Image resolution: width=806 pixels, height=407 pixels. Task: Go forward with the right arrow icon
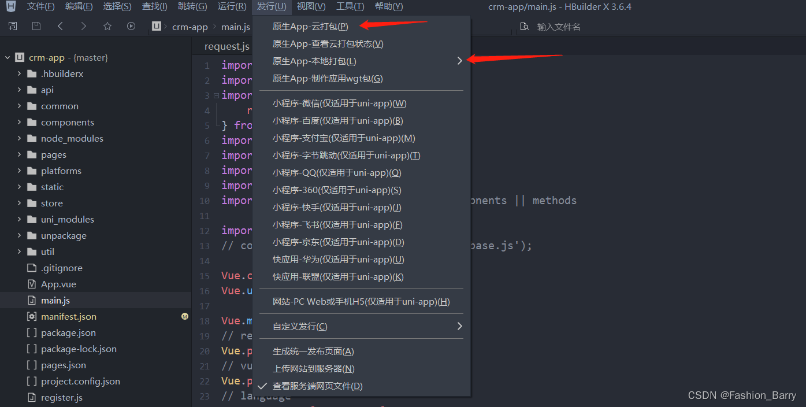84,26
